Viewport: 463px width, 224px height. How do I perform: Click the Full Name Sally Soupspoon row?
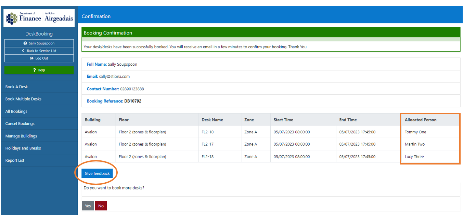click(x=271, y=64)
